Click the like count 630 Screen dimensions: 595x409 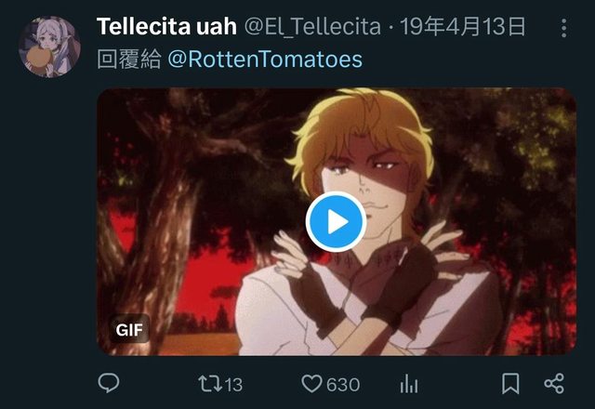click(x=343, y=385)
